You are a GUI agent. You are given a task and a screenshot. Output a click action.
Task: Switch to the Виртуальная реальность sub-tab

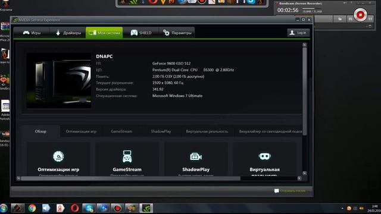207,131
